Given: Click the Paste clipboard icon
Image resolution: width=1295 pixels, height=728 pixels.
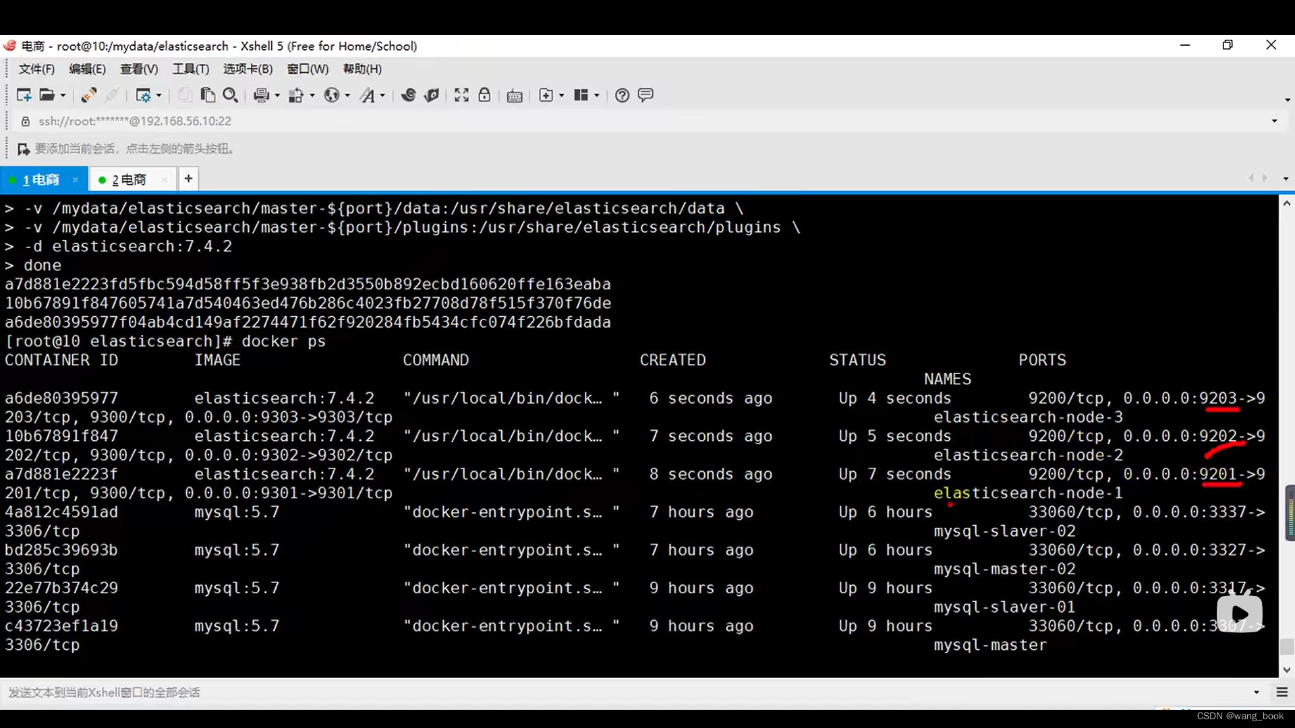Looking at the screenshot, I should point(208,95).
